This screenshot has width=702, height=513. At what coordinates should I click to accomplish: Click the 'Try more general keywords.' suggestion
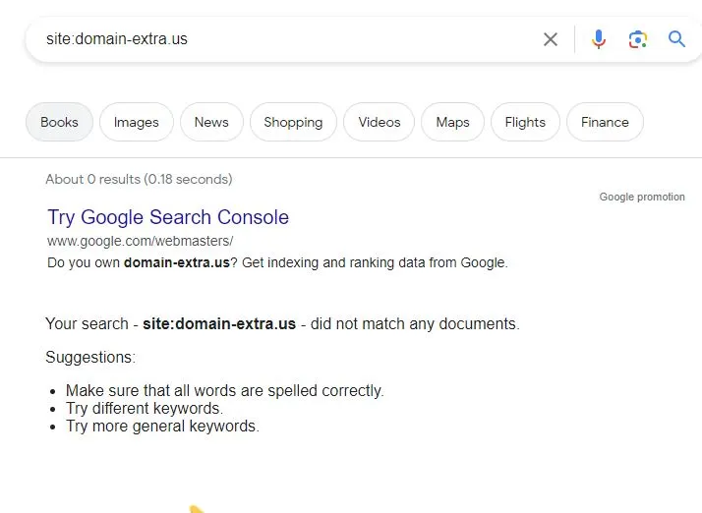click(x=162, y=427)
